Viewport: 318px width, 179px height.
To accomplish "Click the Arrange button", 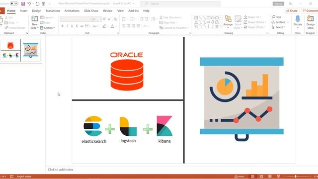I will pyautogui.click(x=228, y=22).
